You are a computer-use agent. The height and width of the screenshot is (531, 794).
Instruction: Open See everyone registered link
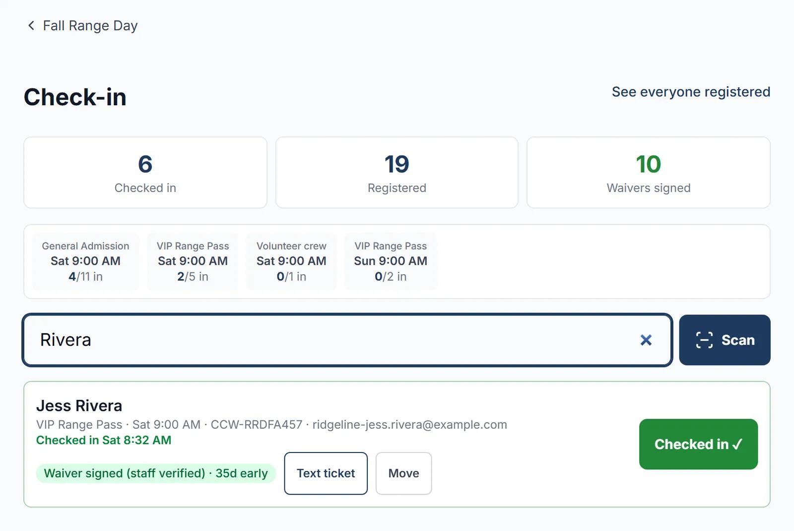point(691,92)
